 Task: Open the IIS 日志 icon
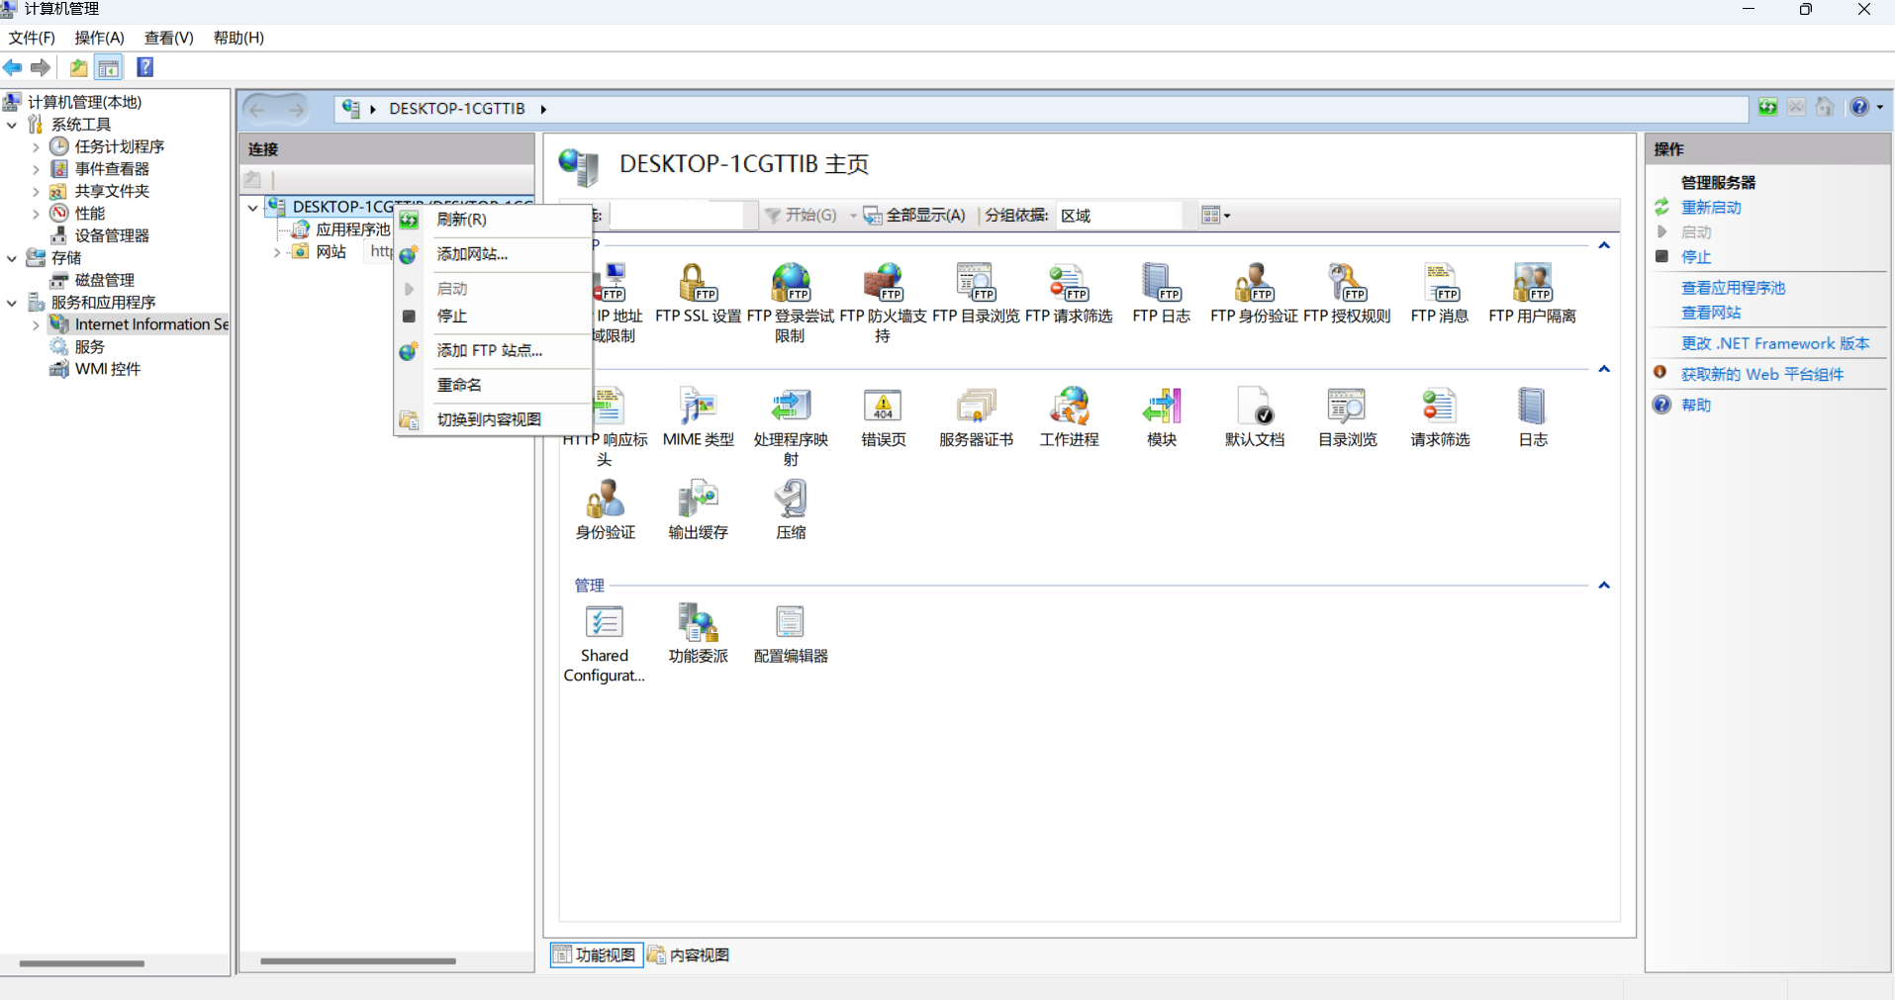[x=1532, y=417]
